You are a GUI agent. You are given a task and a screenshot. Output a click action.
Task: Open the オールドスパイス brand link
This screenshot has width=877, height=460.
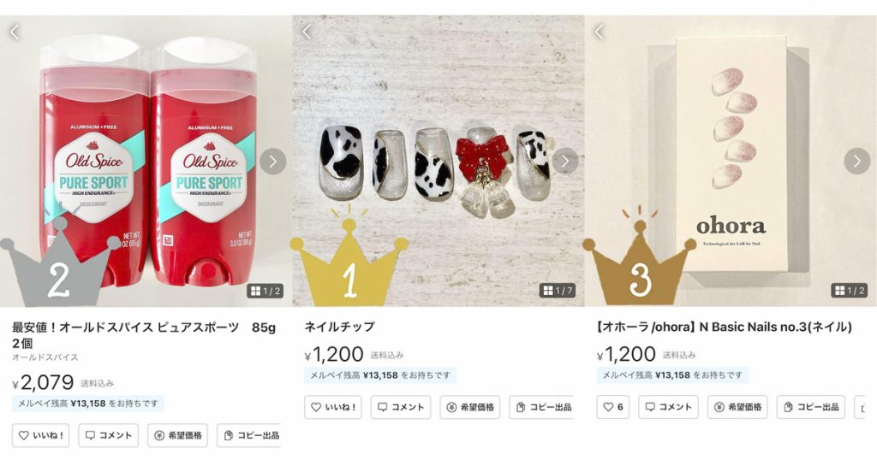(45, 357)
